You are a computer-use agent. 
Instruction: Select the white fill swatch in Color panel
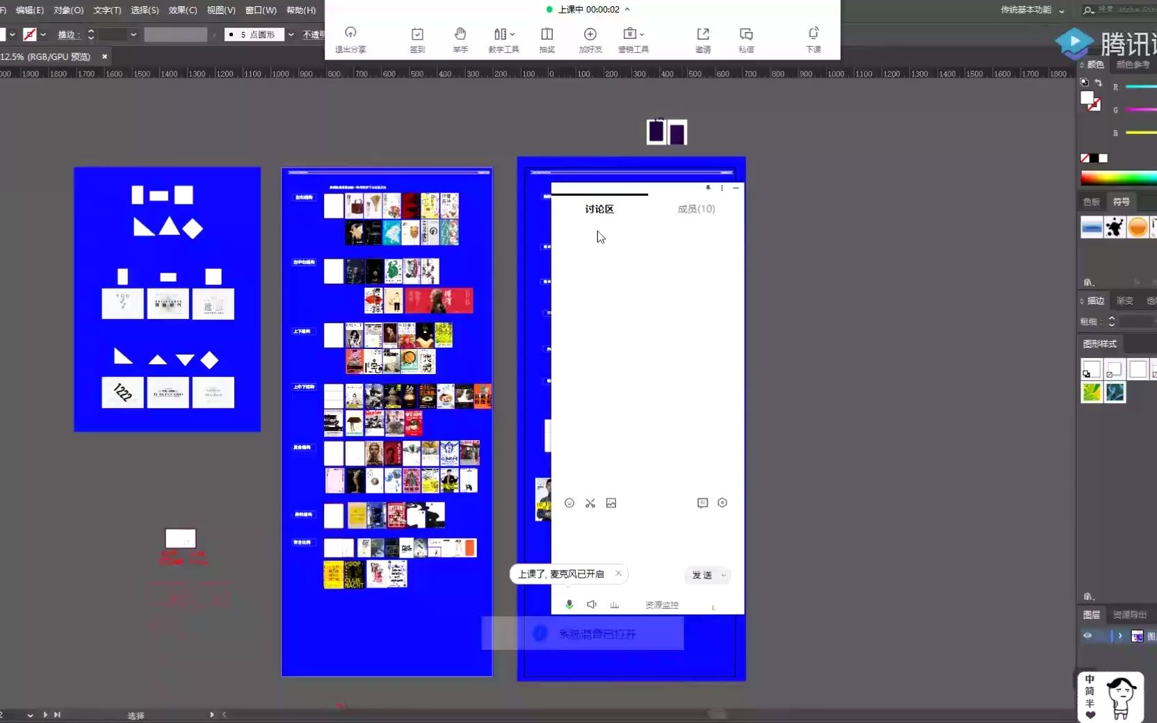1087,99
